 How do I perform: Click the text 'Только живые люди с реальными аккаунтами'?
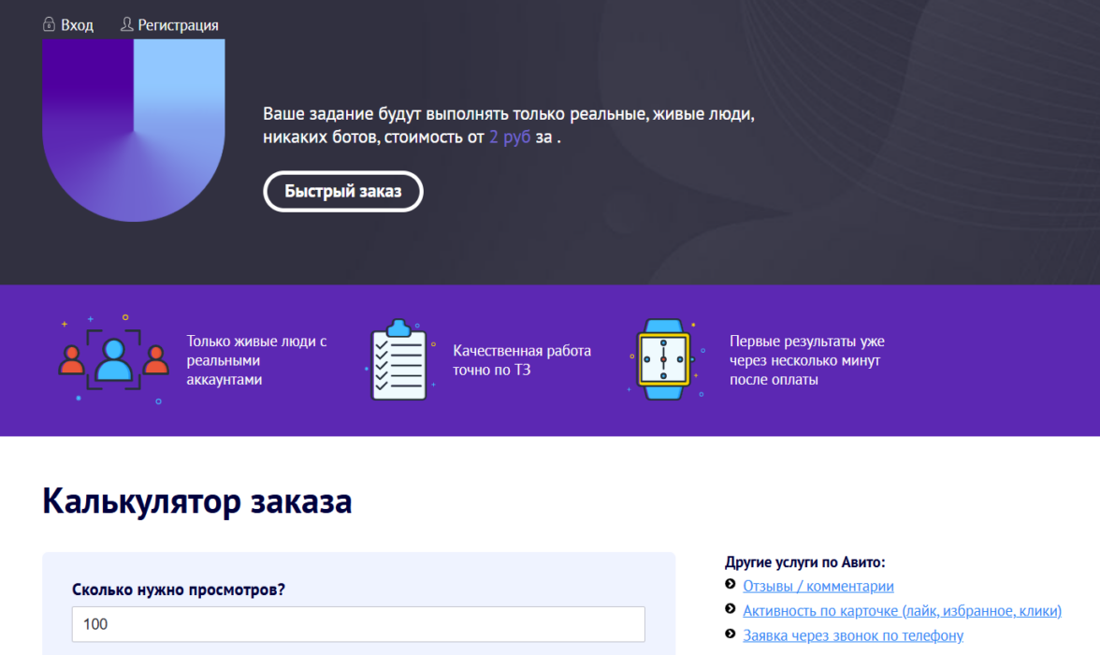[256, 360]
